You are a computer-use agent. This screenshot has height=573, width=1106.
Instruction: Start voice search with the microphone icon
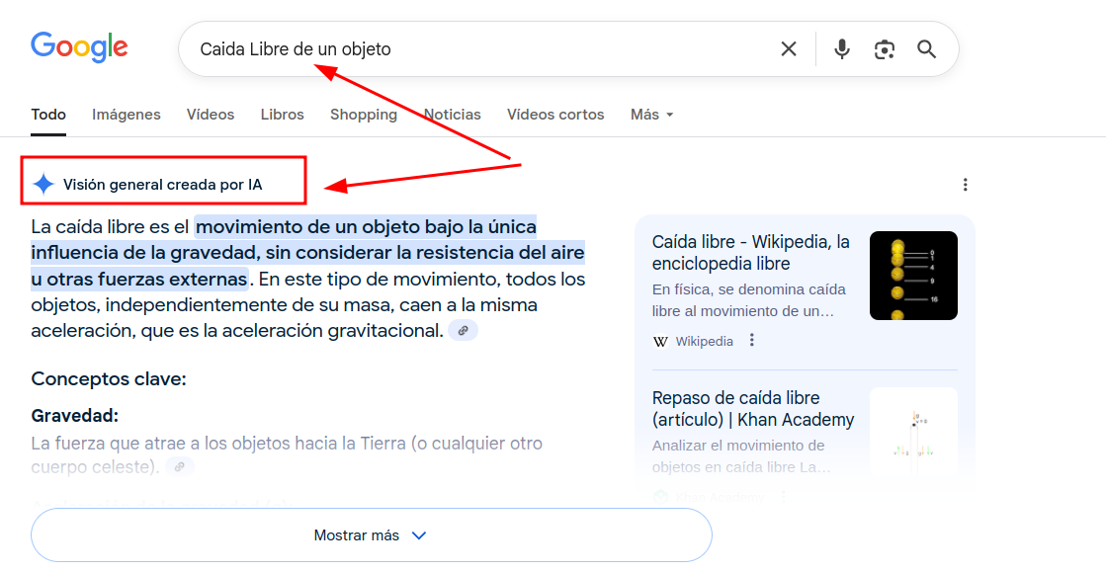click(841, 48)
